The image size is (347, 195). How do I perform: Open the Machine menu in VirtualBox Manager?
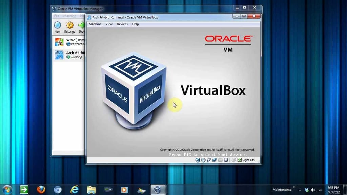point(69,16)
